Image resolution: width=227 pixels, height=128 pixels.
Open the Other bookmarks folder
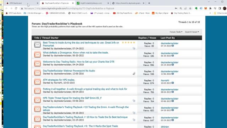pos(220,13)
